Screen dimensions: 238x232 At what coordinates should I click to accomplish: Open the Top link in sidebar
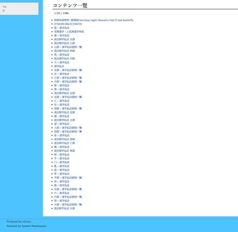point(4,6)
